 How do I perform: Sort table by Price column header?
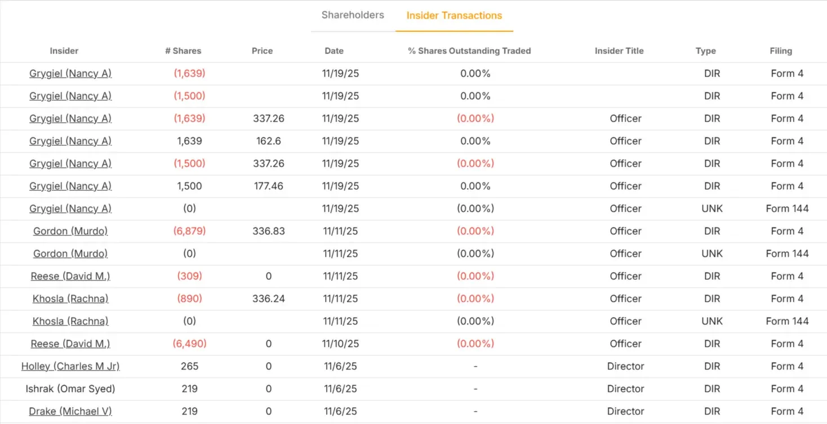click(262, 51)
